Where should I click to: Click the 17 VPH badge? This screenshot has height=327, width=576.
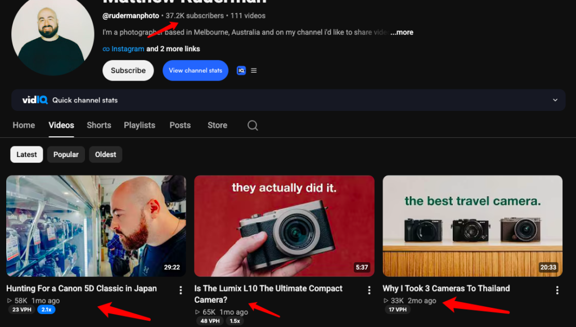click(x=398, y=310)
